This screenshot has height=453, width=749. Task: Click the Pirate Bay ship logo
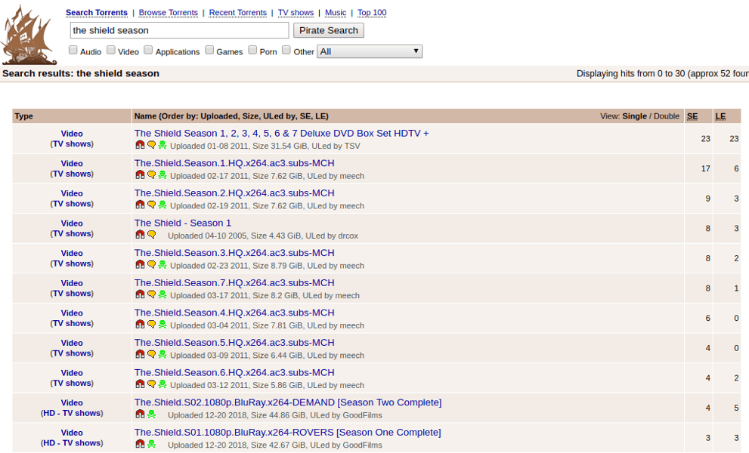(x=29, y=35)
